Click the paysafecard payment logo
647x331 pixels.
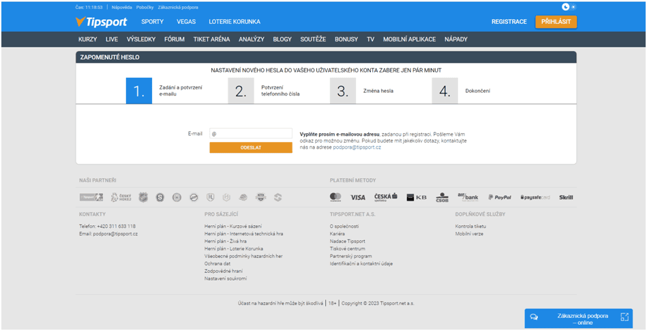(x=535, y=197)
